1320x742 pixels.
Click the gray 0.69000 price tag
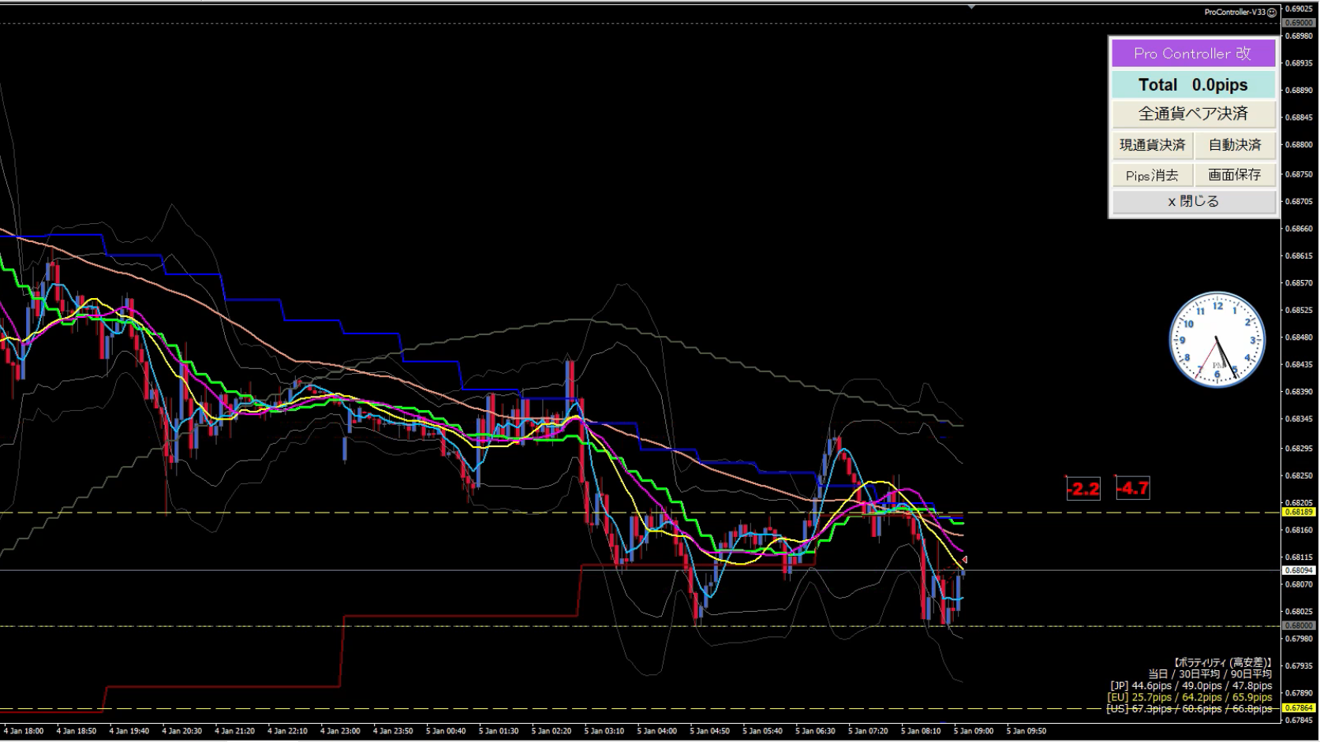(1299, 23)
